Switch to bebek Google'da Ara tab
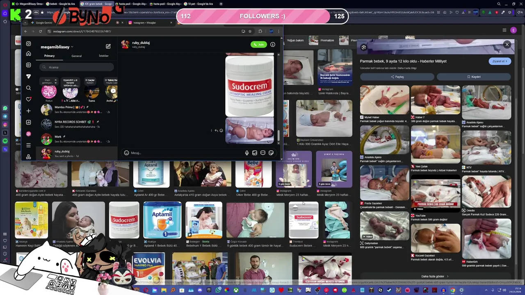This screenshot has width=525, height=295. (x=62, y=4)
